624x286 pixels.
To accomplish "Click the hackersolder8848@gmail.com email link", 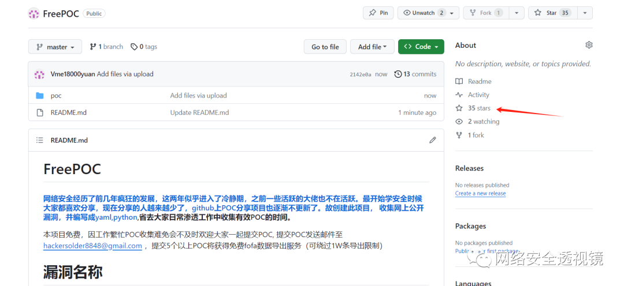I will click(x=92, y=246).
